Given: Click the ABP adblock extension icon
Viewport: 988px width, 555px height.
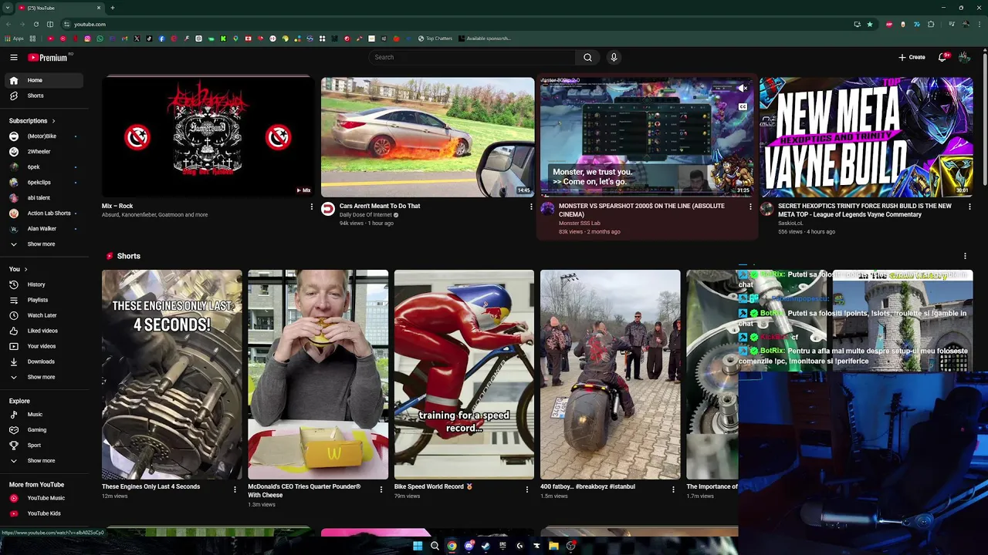Looking at the screenshot, I should click(x=889, y=24).
